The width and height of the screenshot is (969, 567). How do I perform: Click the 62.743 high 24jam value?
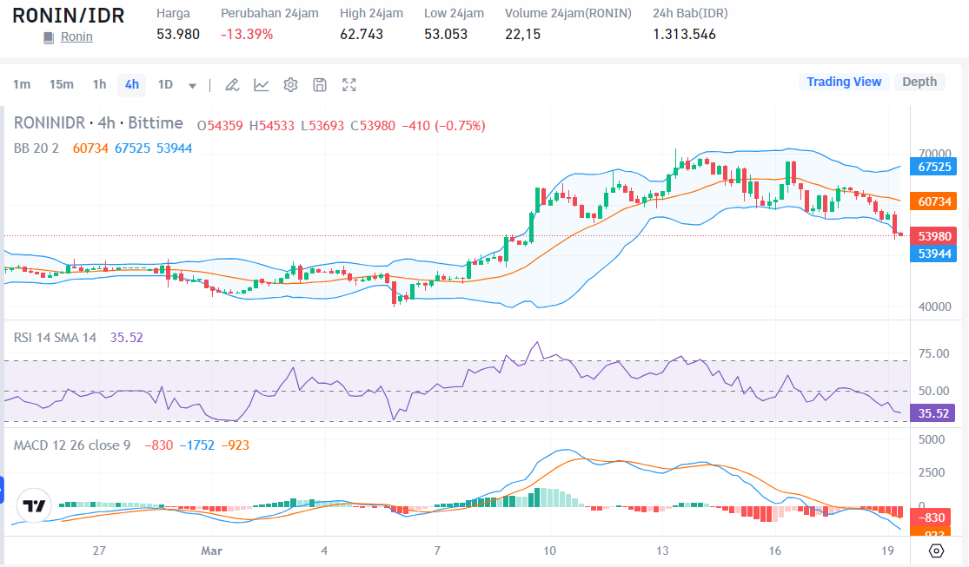[x=362, y=34]
